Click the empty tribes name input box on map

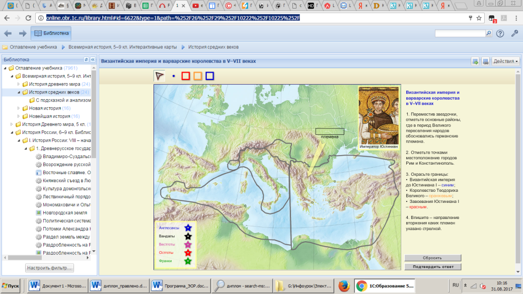330,131
